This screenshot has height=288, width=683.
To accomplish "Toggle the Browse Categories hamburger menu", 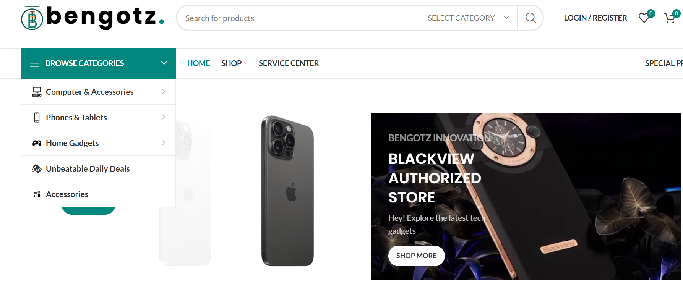I will tap(35, 63).
